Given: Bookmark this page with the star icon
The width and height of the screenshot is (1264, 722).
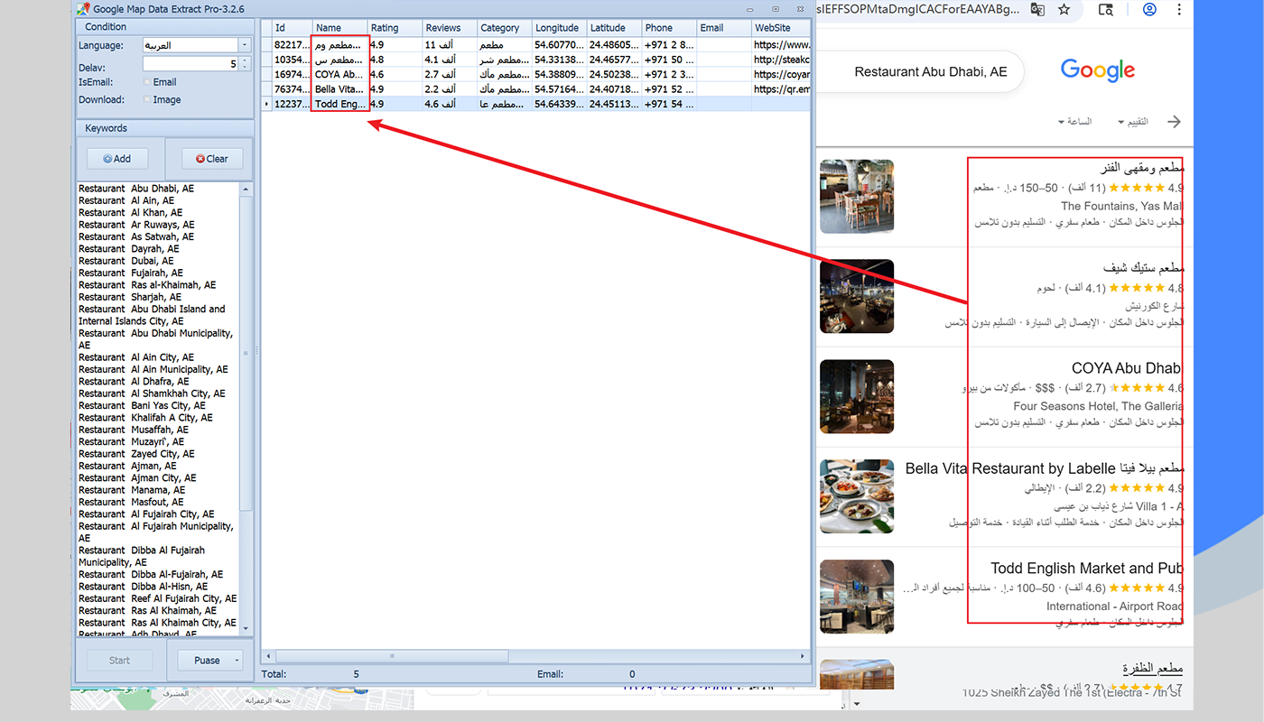Looking at the screenshot, I should (x=1064, y=10).
